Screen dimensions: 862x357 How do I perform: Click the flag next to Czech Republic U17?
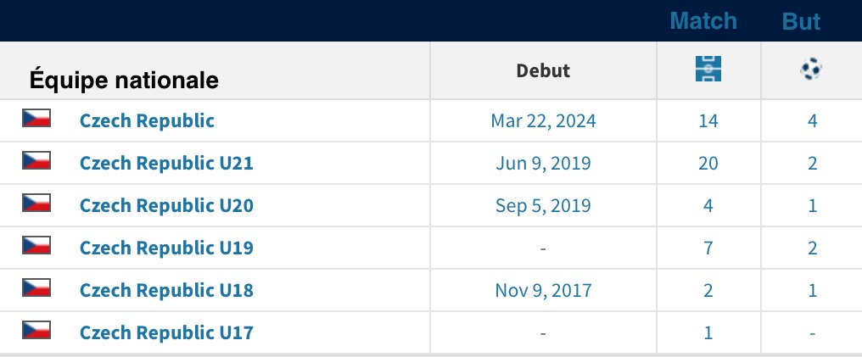coord(36,330)
